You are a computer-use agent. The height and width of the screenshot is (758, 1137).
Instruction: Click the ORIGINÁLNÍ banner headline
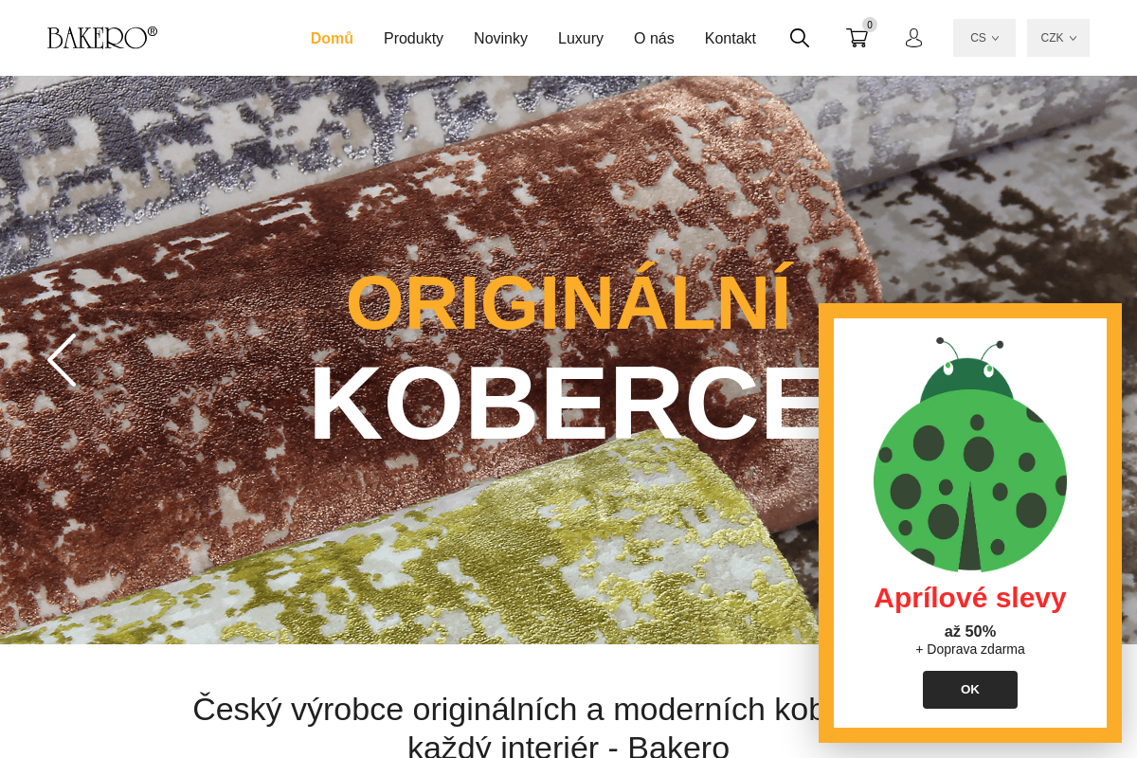[x=568, y=303]
